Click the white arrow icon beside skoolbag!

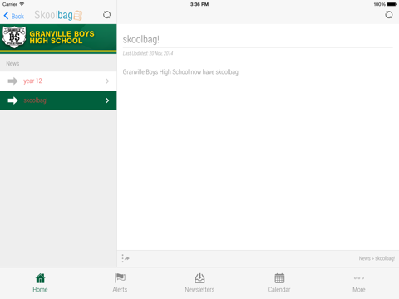tap(12, 100)
